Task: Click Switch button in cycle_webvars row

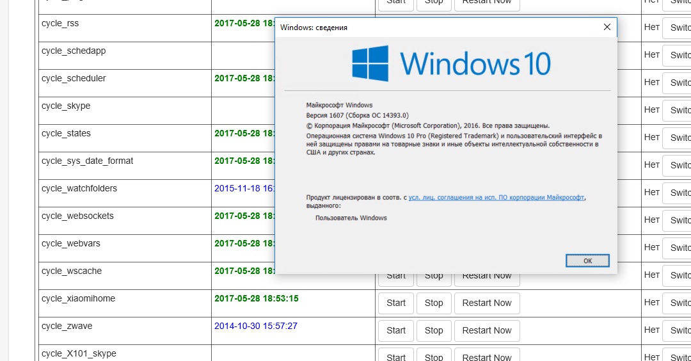Action: coord(678,248)
